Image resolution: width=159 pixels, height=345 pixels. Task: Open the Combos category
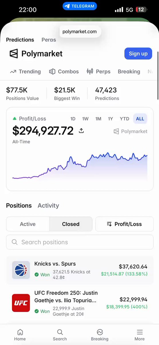click(64, 72)
